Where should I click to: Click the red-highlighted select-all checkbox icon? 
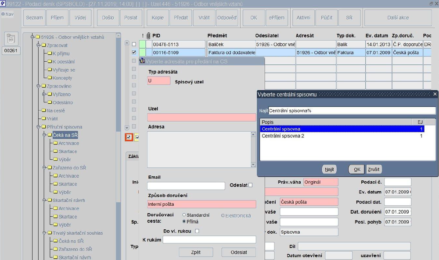(x=129, y=137)
